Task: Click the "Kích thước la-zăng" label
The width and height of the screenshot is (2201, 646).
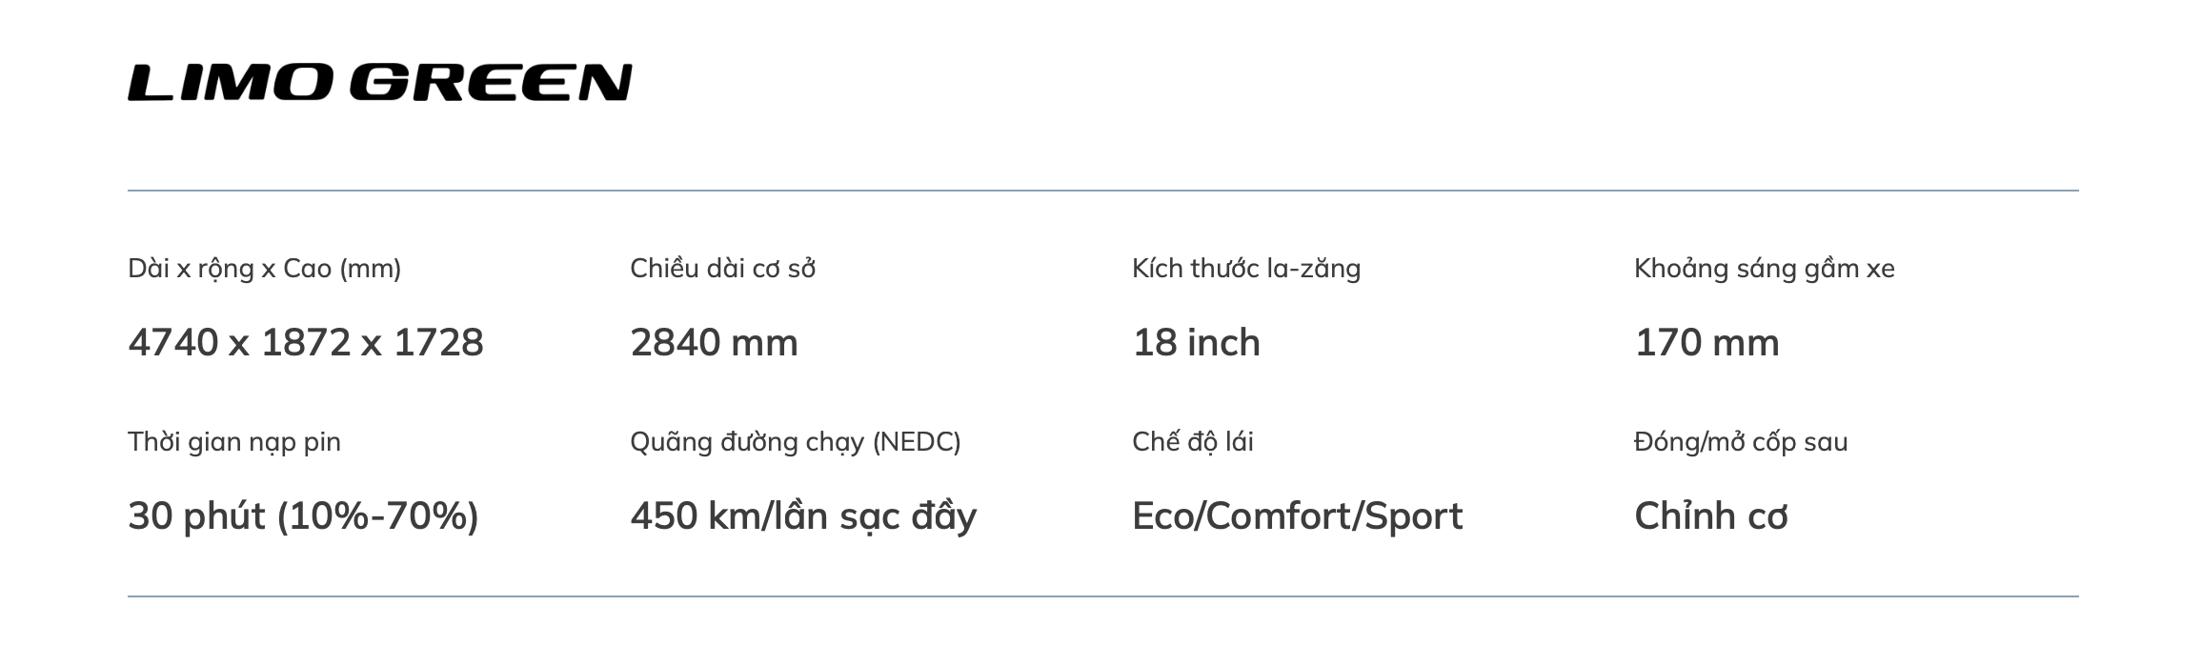Action: point(1246,269)
